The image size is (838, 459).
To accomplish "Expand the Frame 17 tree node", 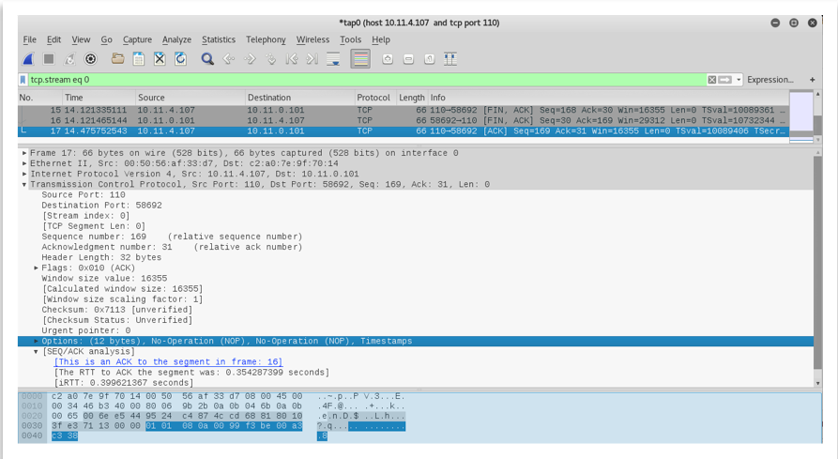I will click(x=25, y=153).
